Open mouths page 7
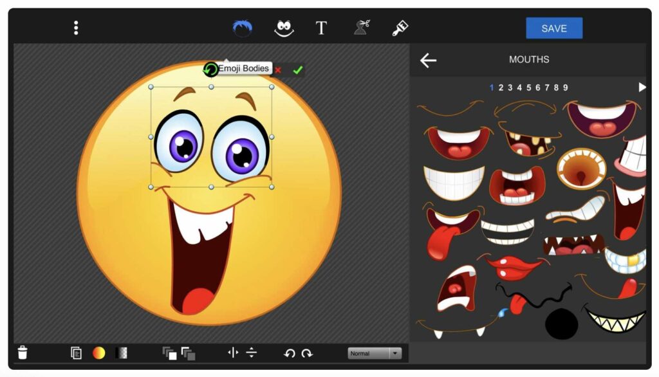The width and height of the screenshot is (659, 377). [547, 87]
